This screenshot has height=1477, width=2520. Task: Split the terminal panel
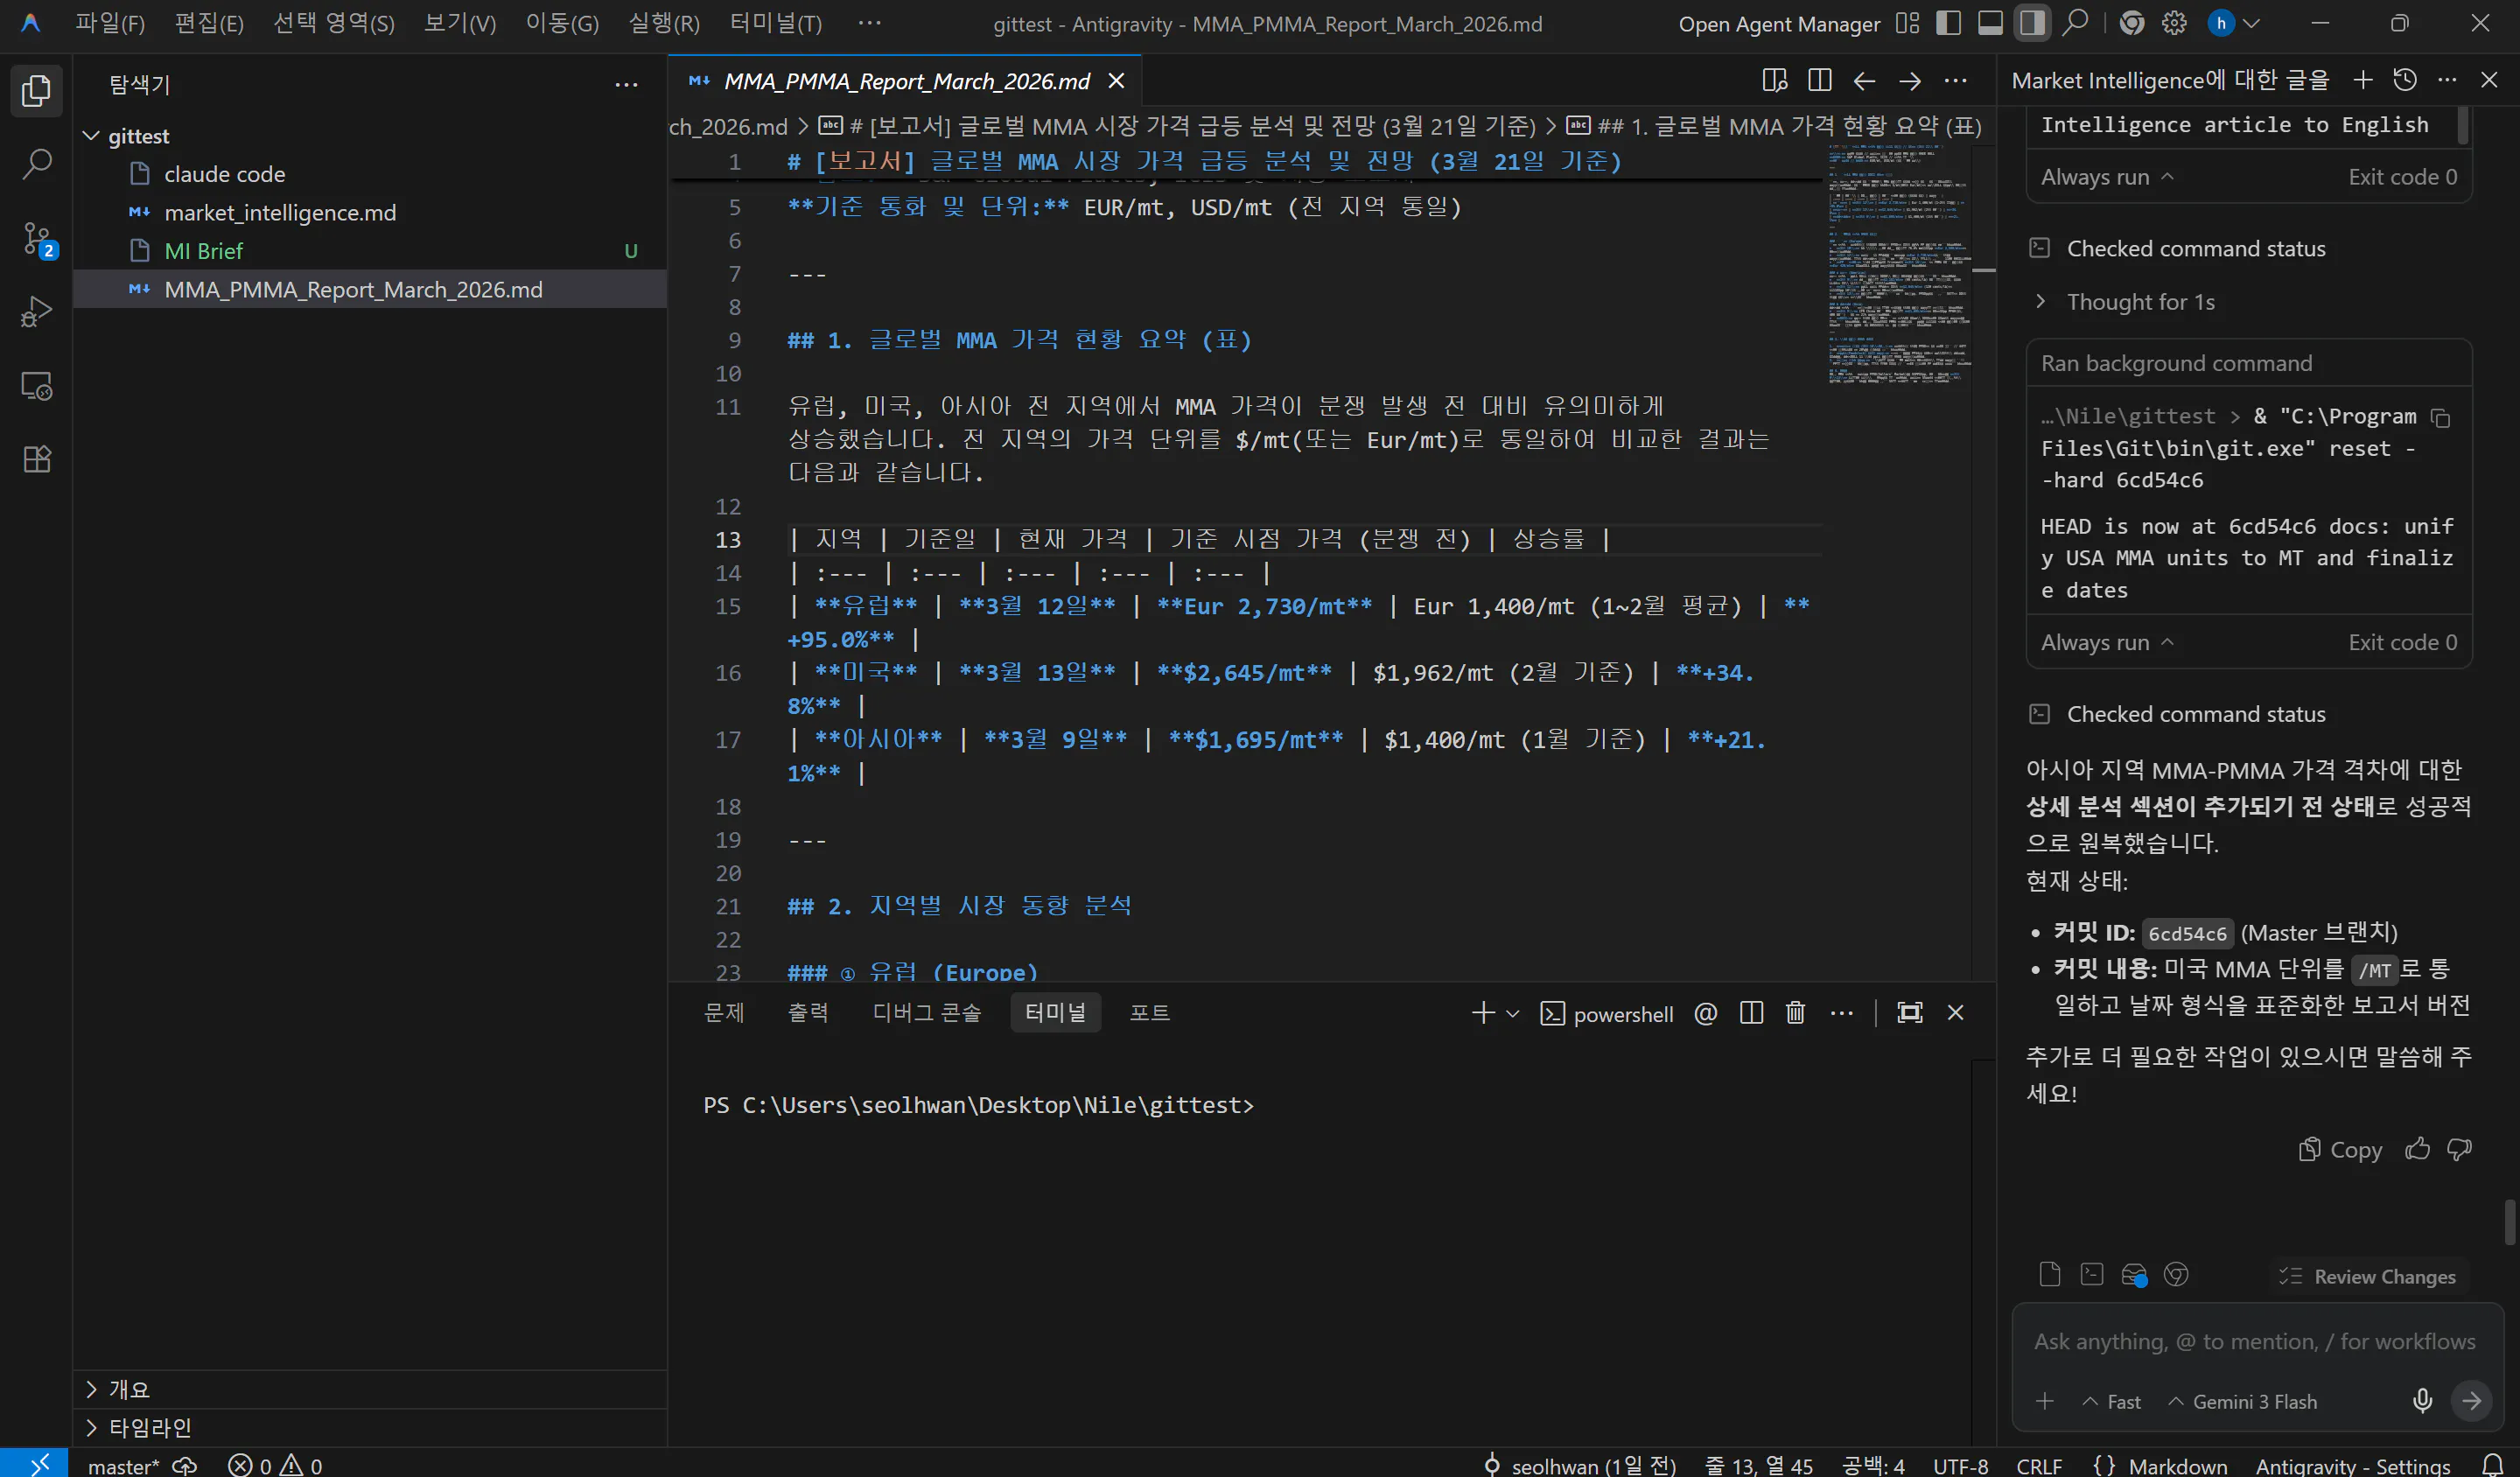pyautogui.click(x=1751, y=1013)
